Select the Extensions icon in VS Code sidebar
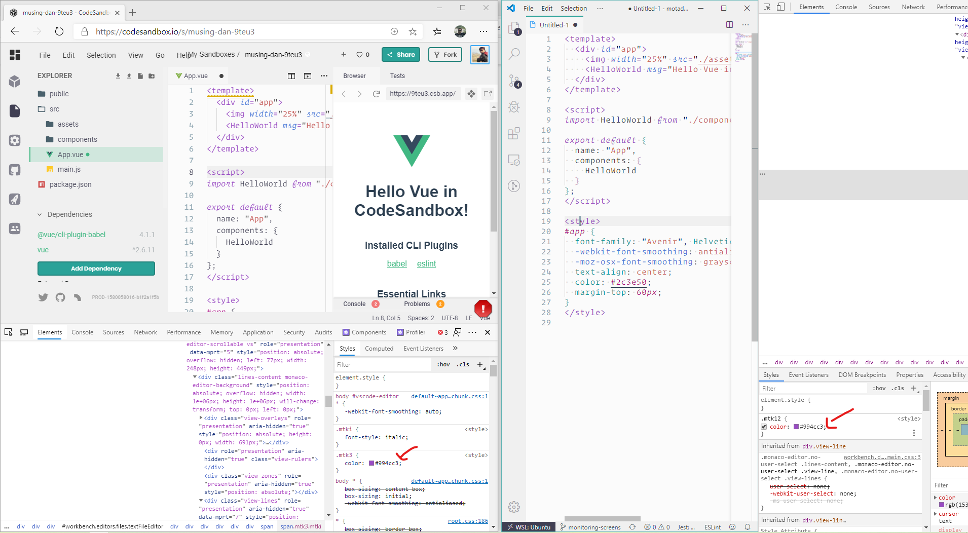 [x=514, y=133]
